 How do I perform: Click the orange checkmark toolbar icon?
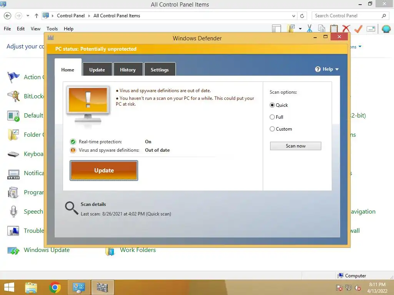point(358,29)
